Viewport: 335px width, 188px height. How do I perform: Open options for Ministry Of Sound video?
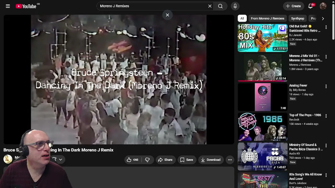(x=326, y=145)
